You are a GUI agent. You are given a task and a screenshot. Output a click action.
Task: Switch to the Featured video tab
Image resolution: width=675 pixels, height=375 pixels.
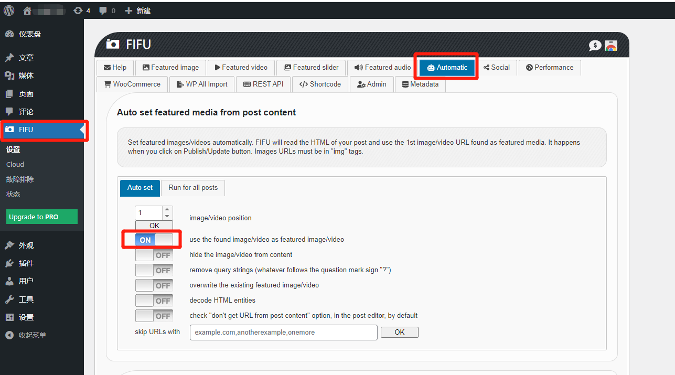pos(241,68)
